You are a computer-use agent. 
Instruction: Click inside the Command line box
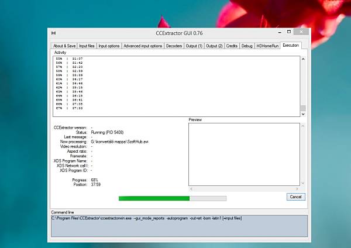(180, 226)
